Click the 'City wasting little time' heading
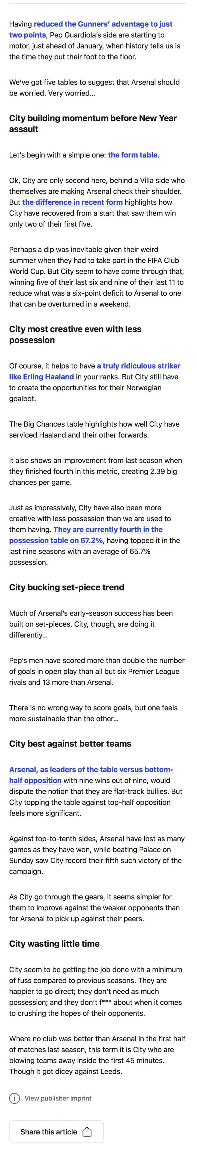Viewport: 197px width, 1164px height. 54,944
